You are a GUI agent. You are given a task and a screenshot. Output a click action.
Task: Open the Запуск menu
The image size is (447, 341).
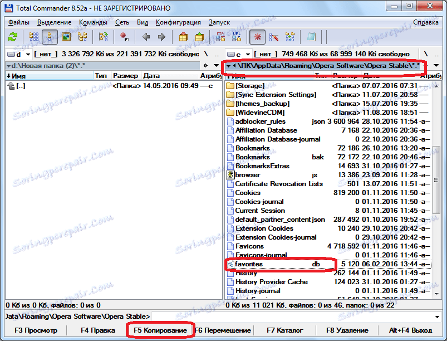click(x=219, y=22)
